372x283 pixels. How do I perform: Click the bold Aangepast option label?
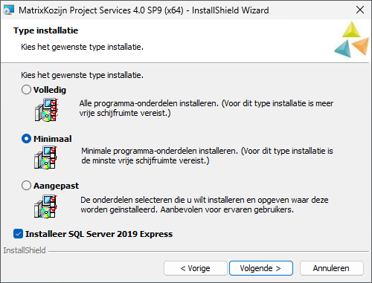point(56,186)
